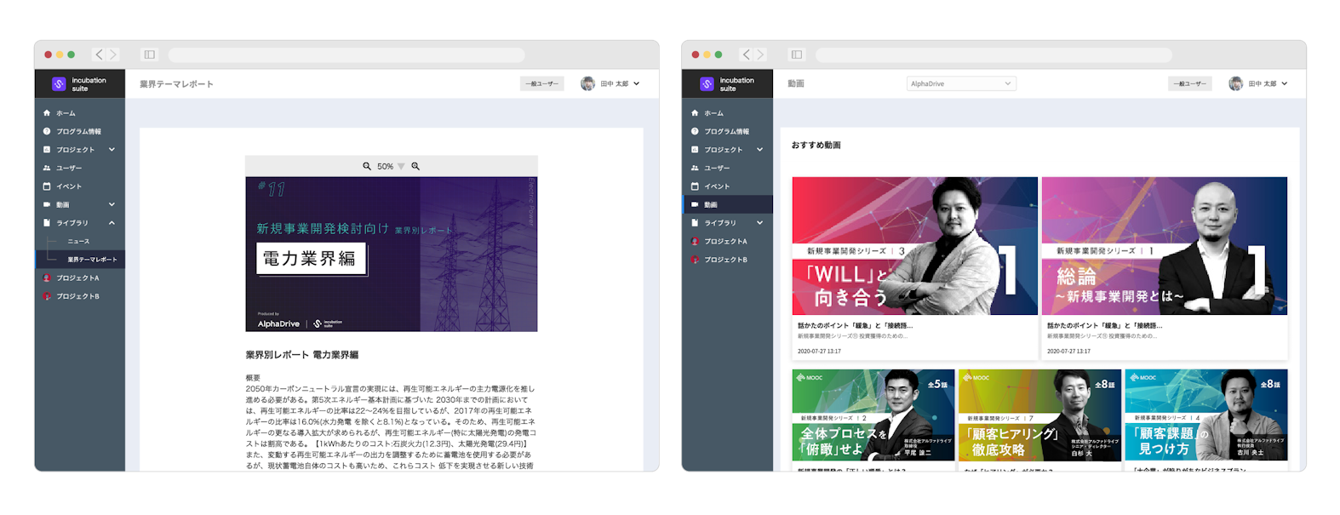Click the イベント calendar icon in the right window
The height and width of the screenshot is (515, 1340).
[x=695, y=186]
